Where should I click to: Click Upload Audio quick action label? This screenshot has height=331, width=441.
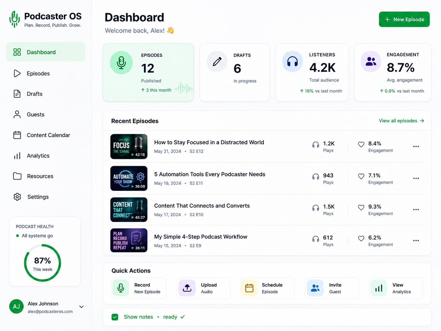pyautogui.click(x=209, y=288)
